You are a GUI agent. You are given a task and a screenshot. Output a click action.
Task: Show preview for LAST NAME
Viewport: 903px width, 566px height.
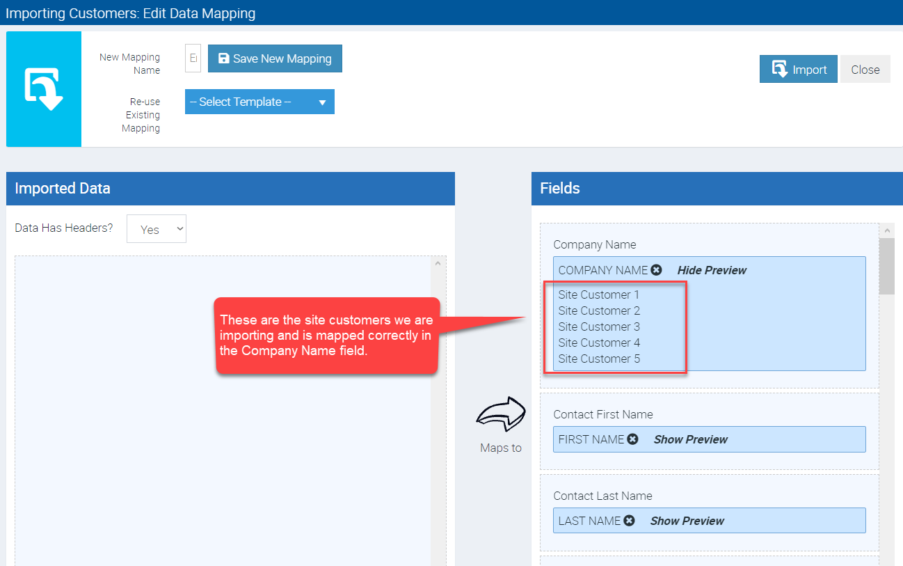[687, 521]
